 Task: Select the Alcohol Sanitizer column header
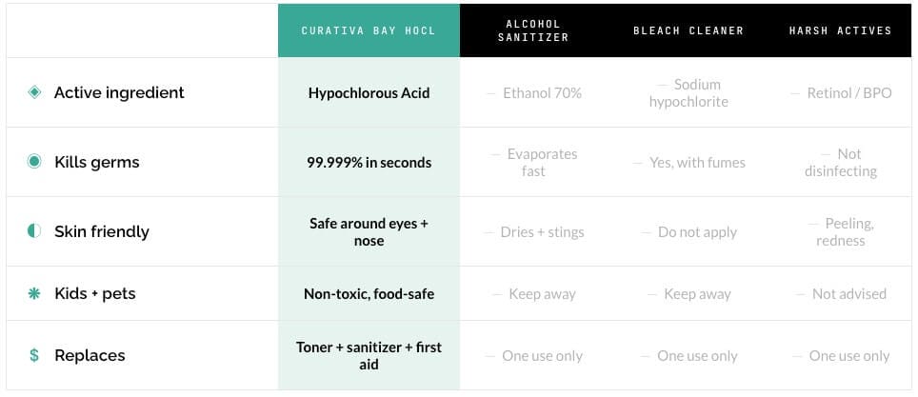coord(535,30)
